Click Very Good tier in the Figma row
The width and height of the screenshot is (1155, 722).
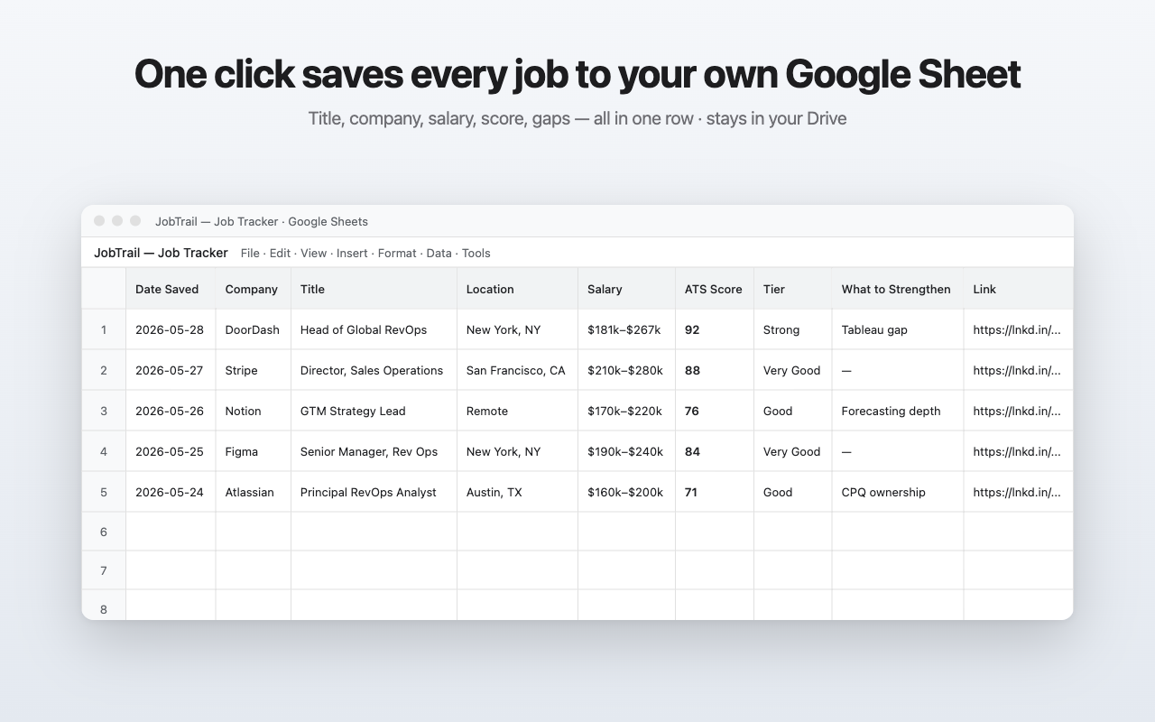[x=792, y=451]
